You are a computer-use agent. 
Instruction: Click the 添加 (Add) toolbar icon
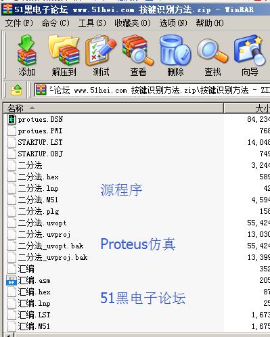tap(26, 55)
